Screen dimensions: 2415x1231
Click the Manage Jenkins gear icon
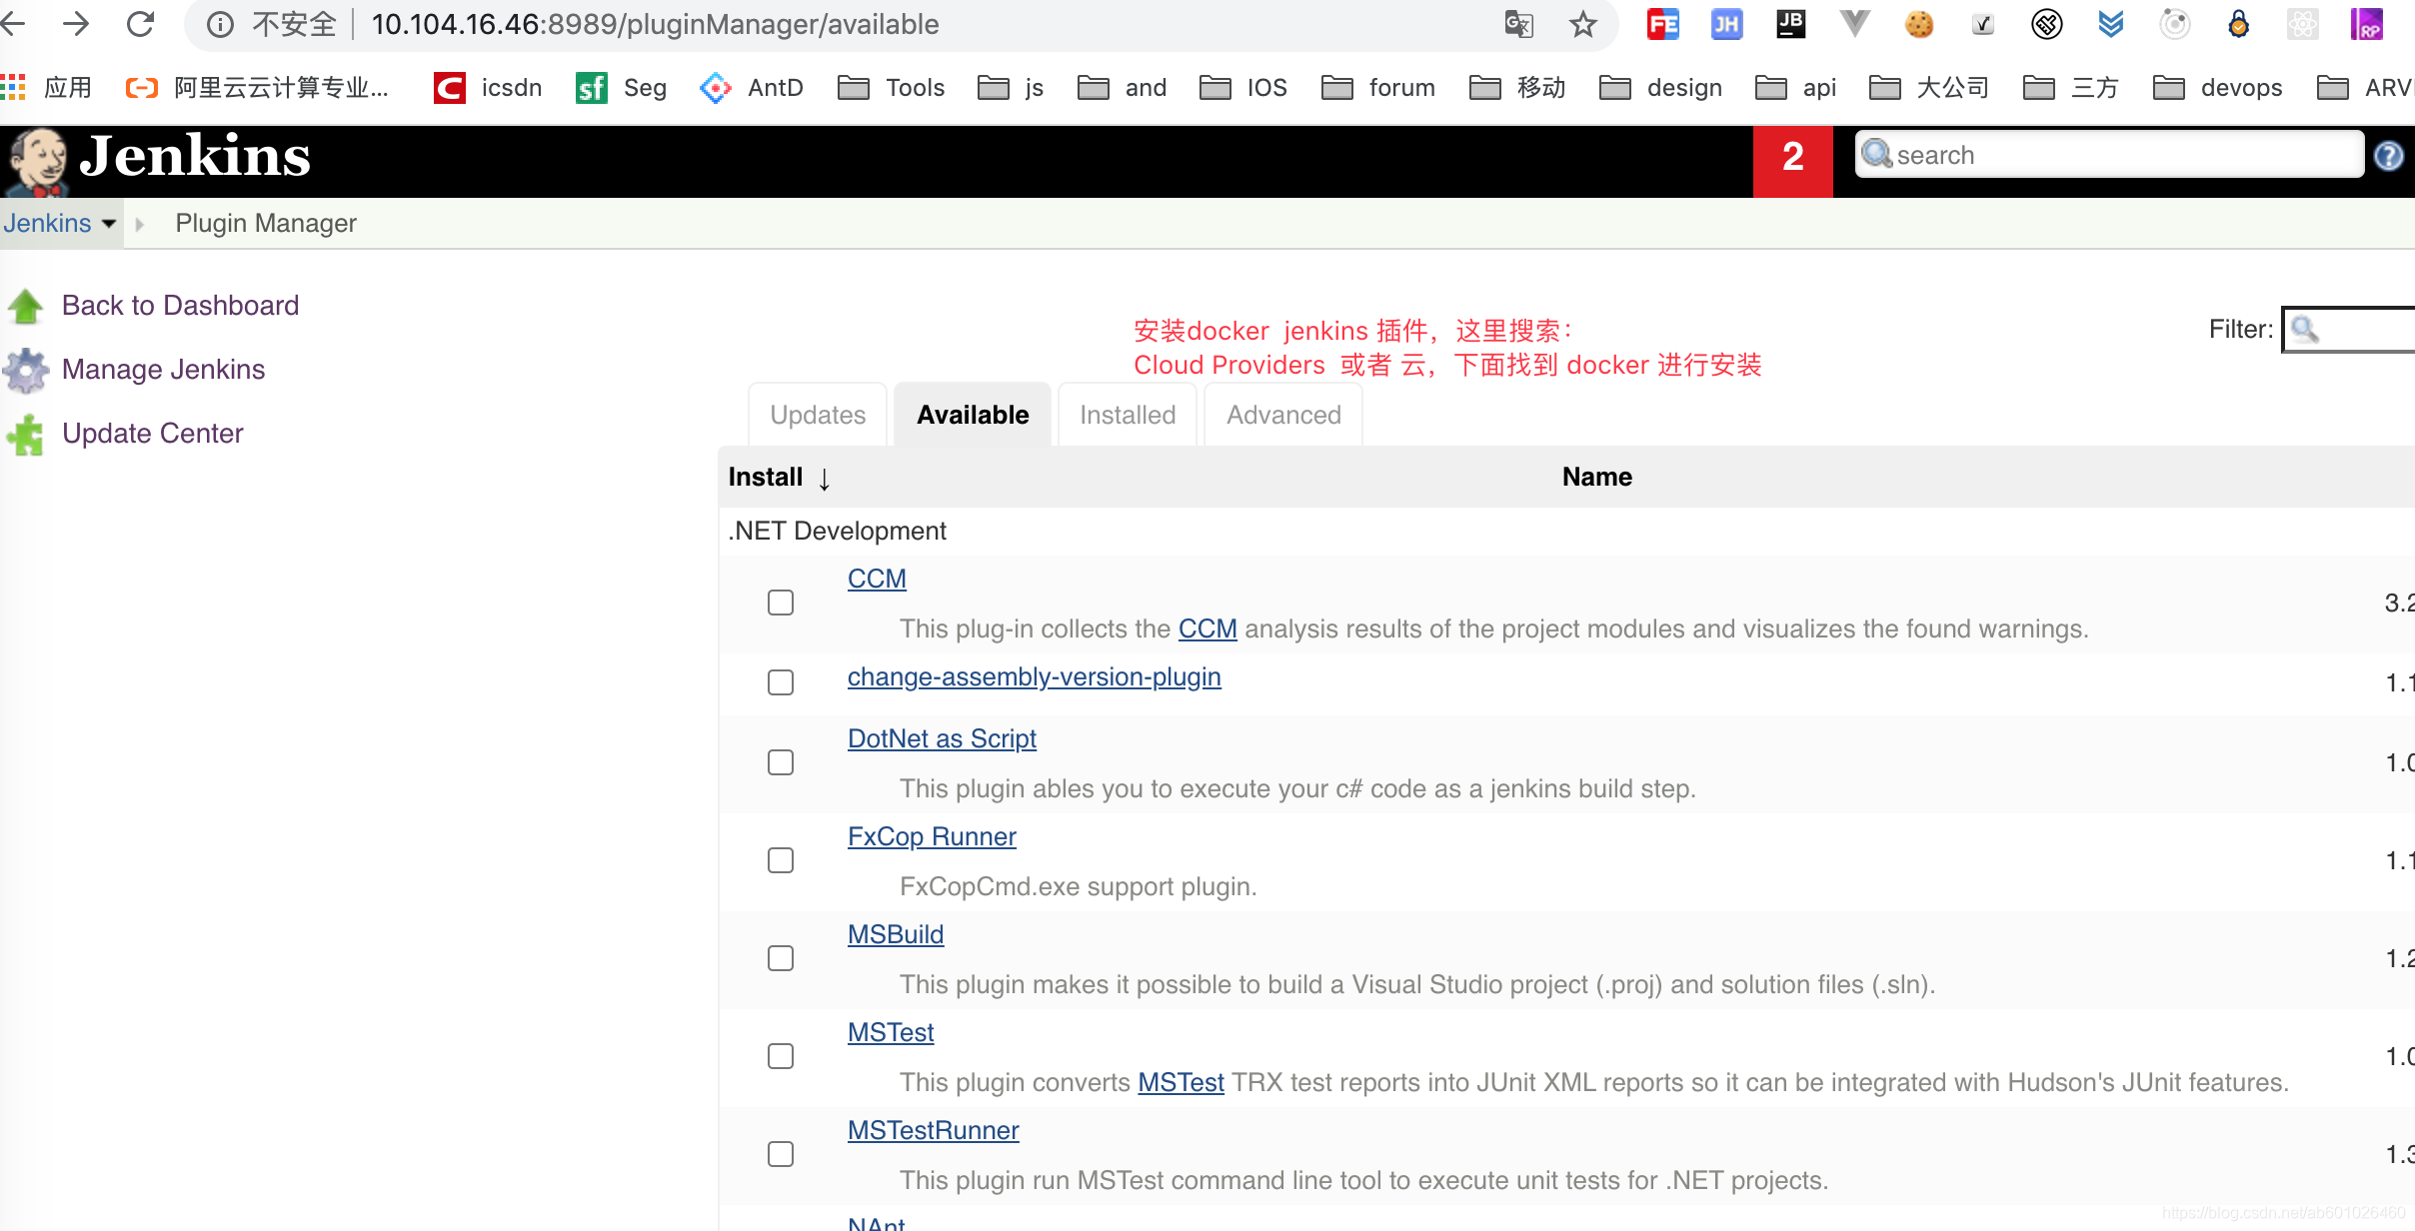26,370
